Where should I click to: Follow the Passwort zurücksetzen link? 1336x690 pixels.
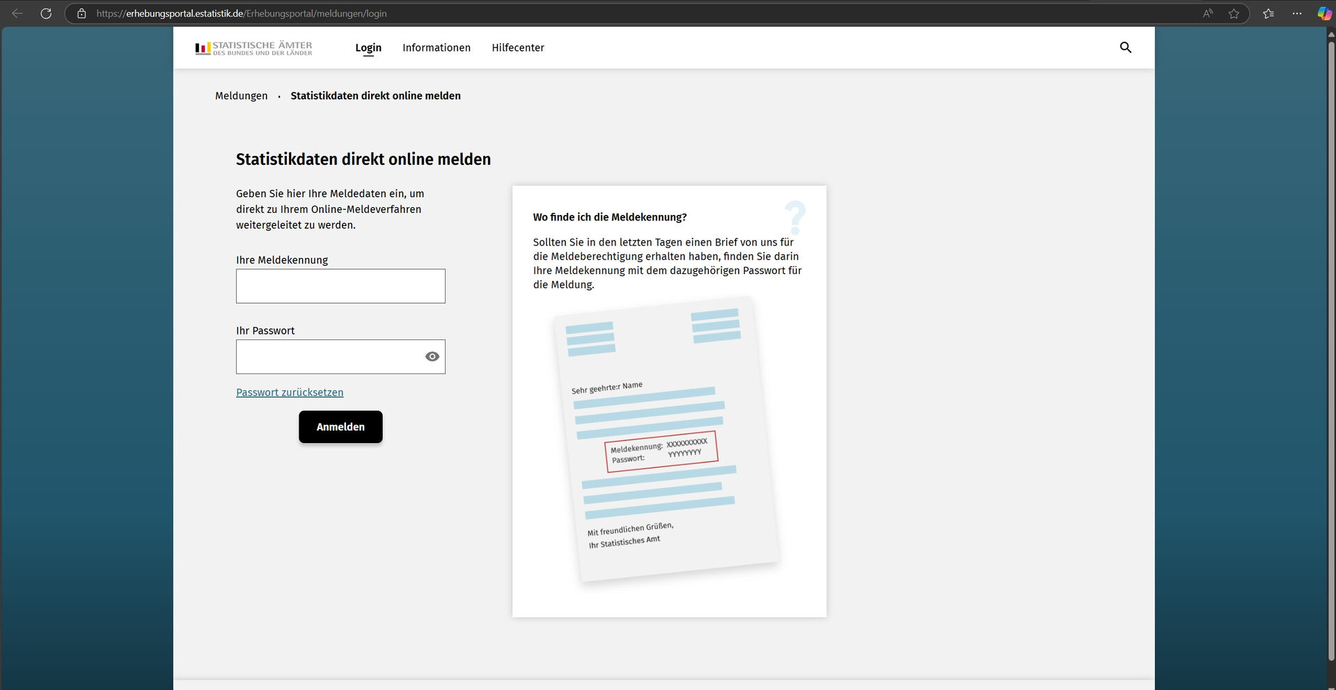point(290,392)
